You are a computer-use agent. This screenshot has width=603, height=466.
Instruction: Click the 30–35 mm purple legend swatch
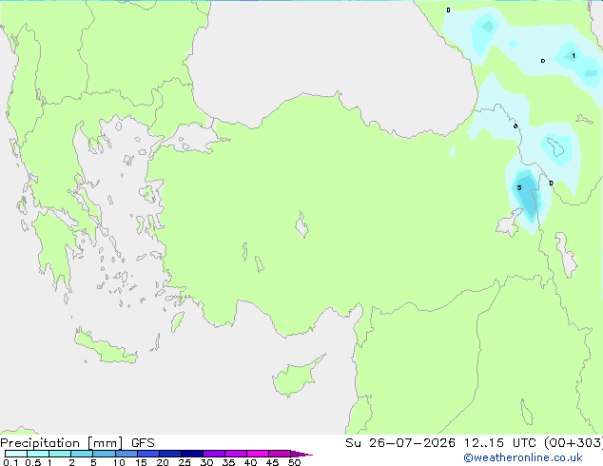213,454
